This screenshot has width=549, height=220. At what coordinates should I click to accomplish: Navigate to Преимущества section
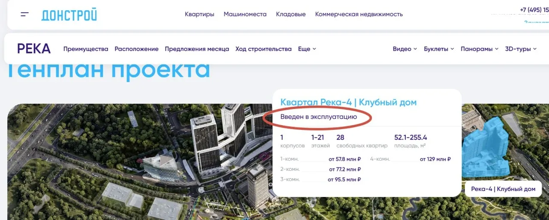click(x=86, y=49)
